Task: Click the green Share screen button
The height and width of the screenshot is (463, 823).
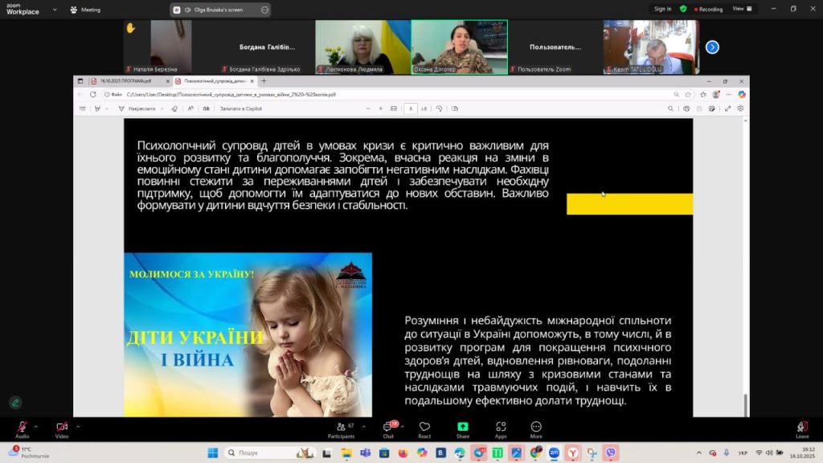Action: pos(463,428)
